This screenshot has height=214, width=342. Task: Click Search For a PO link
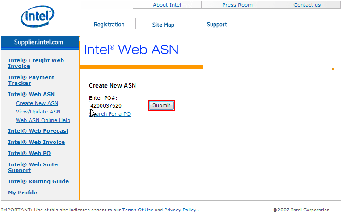[x=110, y=114]
